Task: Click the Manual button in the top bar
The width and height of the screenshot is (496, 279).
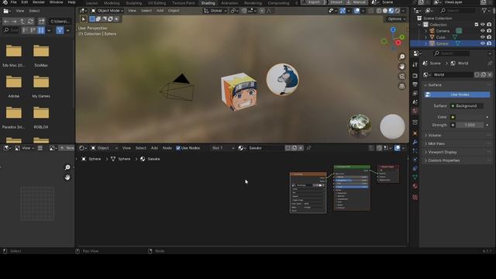Action: point(356,2)
